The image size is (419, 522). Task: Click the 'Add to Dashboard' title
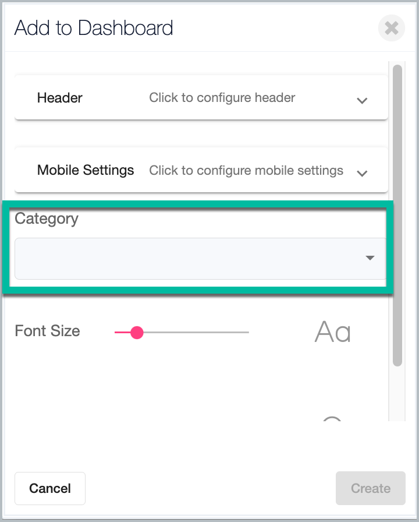click(94, 27)
